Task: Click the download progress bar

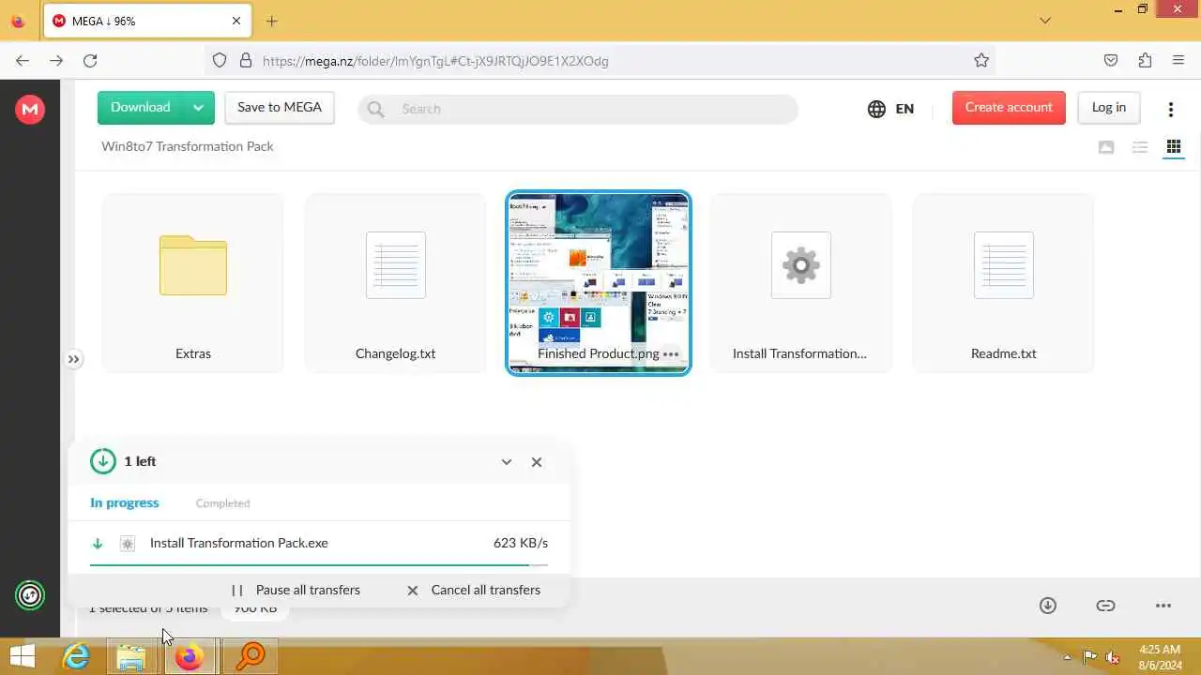Action: 319,565
